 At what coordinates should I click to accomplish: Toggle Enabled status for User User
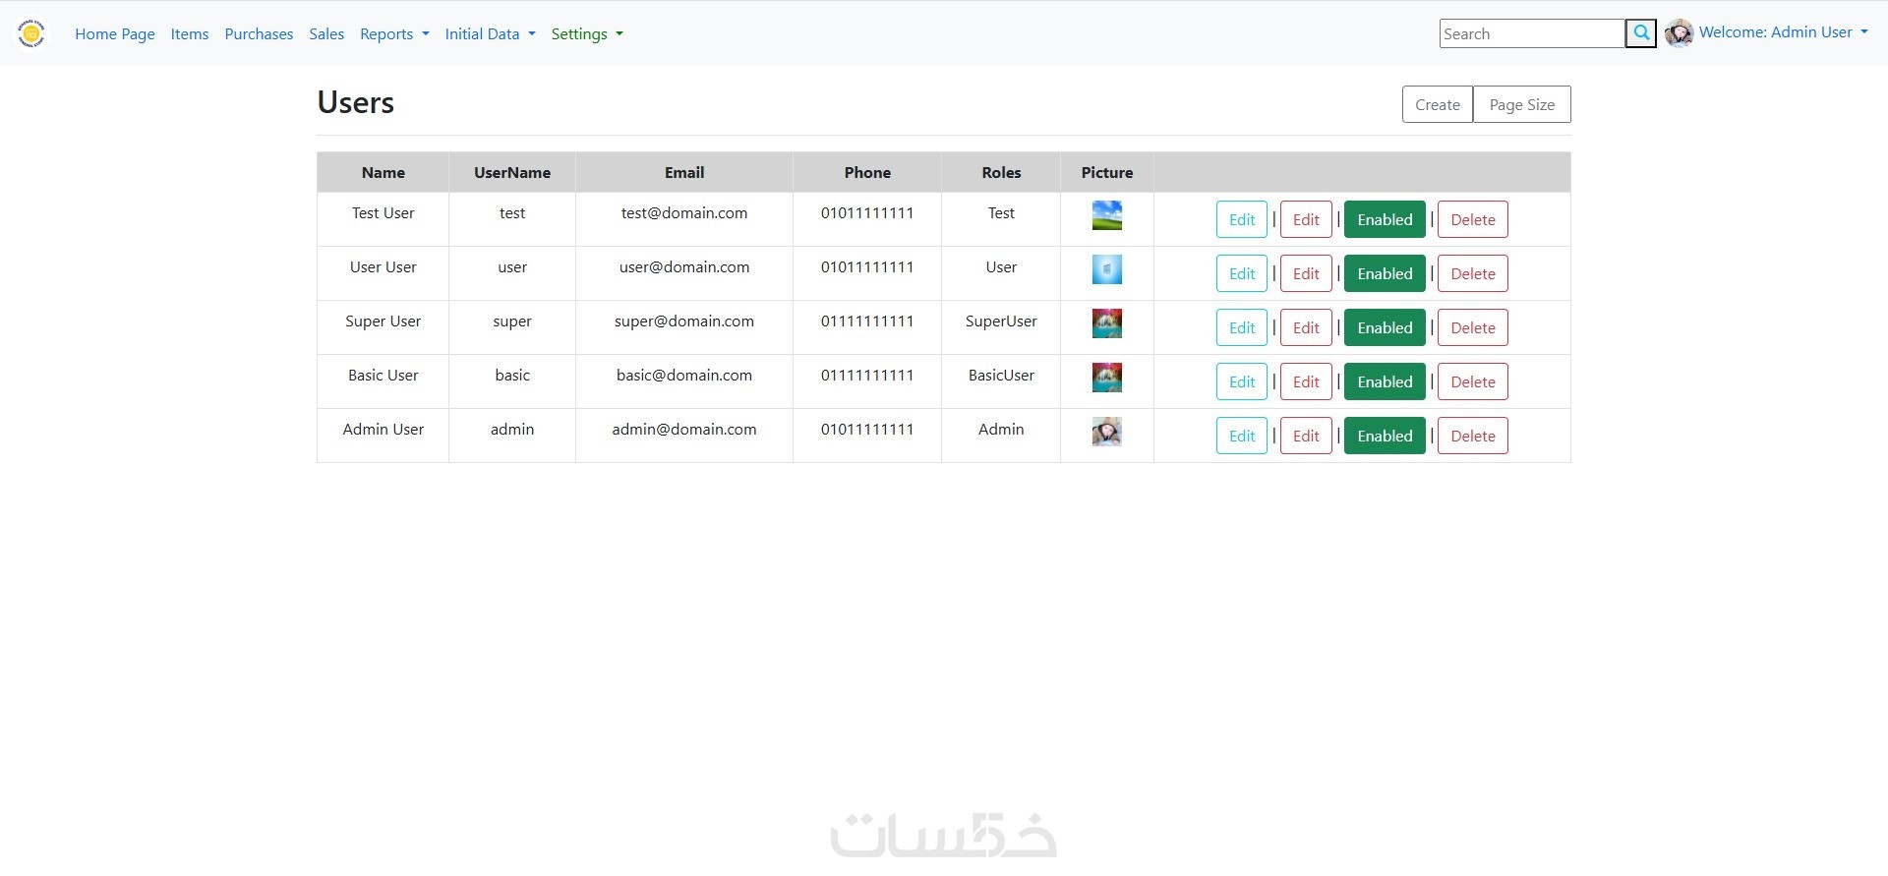coord(1385,273)
